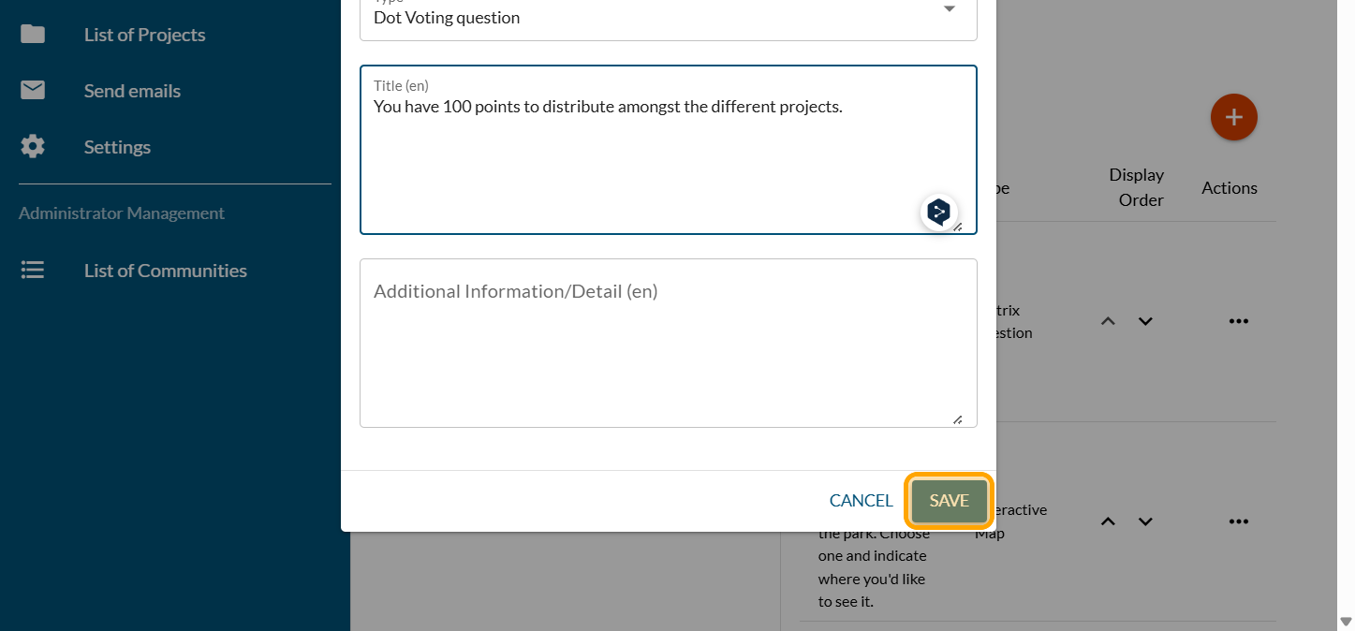
Task: Move the Interactive Map row up
Action: pyautogui.click(x=1108, y=521)
